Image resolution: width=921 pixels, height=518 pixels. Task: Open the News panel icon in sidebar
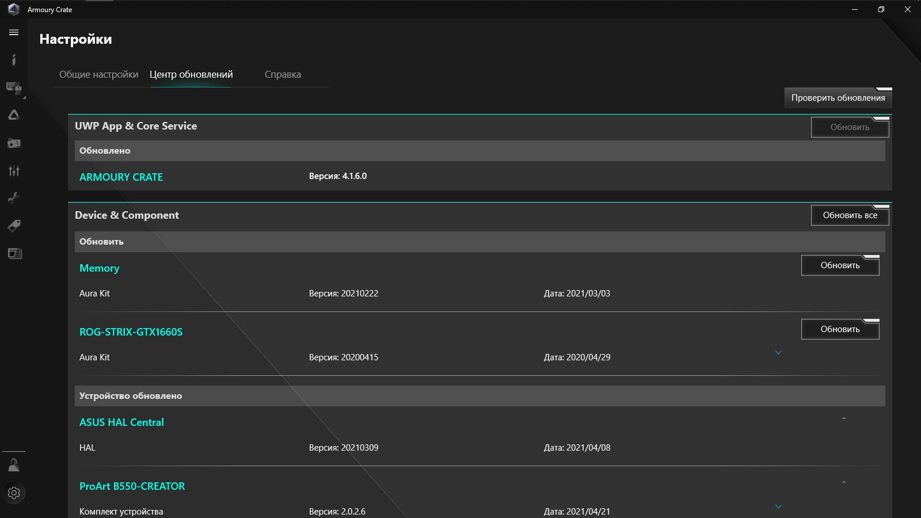click(14, 253)
